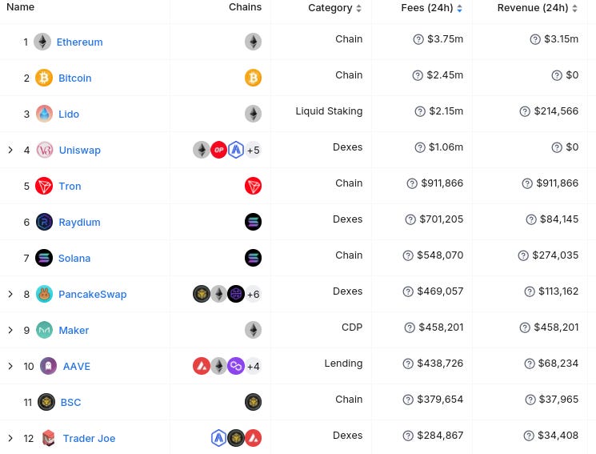
Task: Click the $113,162 revenue for PancakeSwap
Action: click(558, 291)
